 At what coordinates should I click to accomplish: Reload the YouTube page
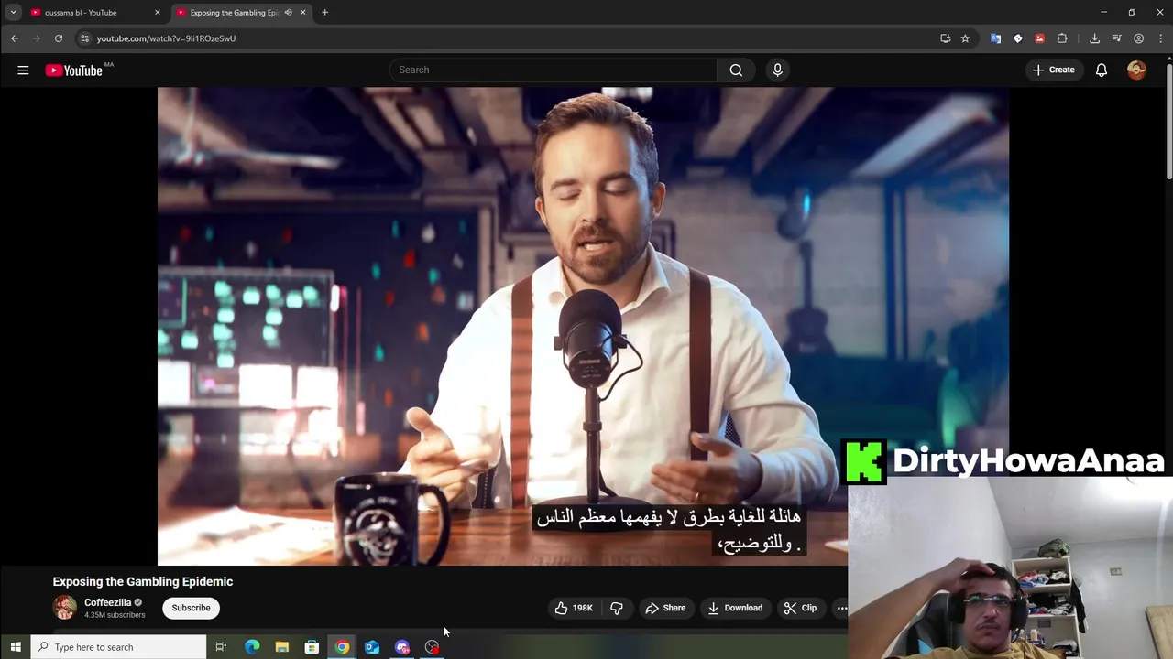(59, 38)
